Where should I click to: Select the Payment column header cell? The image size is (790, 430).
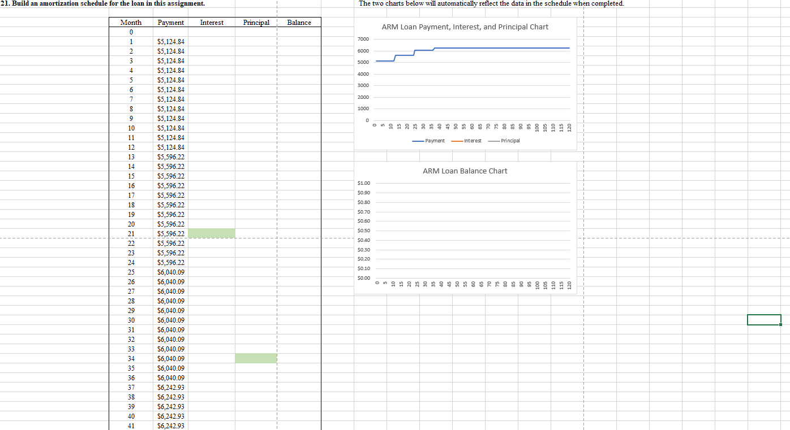point(171,23)
